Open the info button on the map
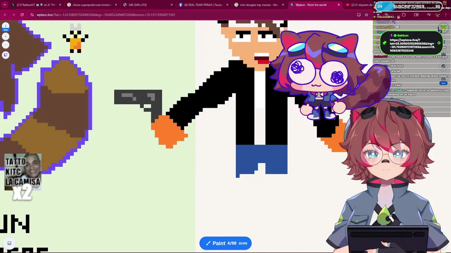 point(6,26)
